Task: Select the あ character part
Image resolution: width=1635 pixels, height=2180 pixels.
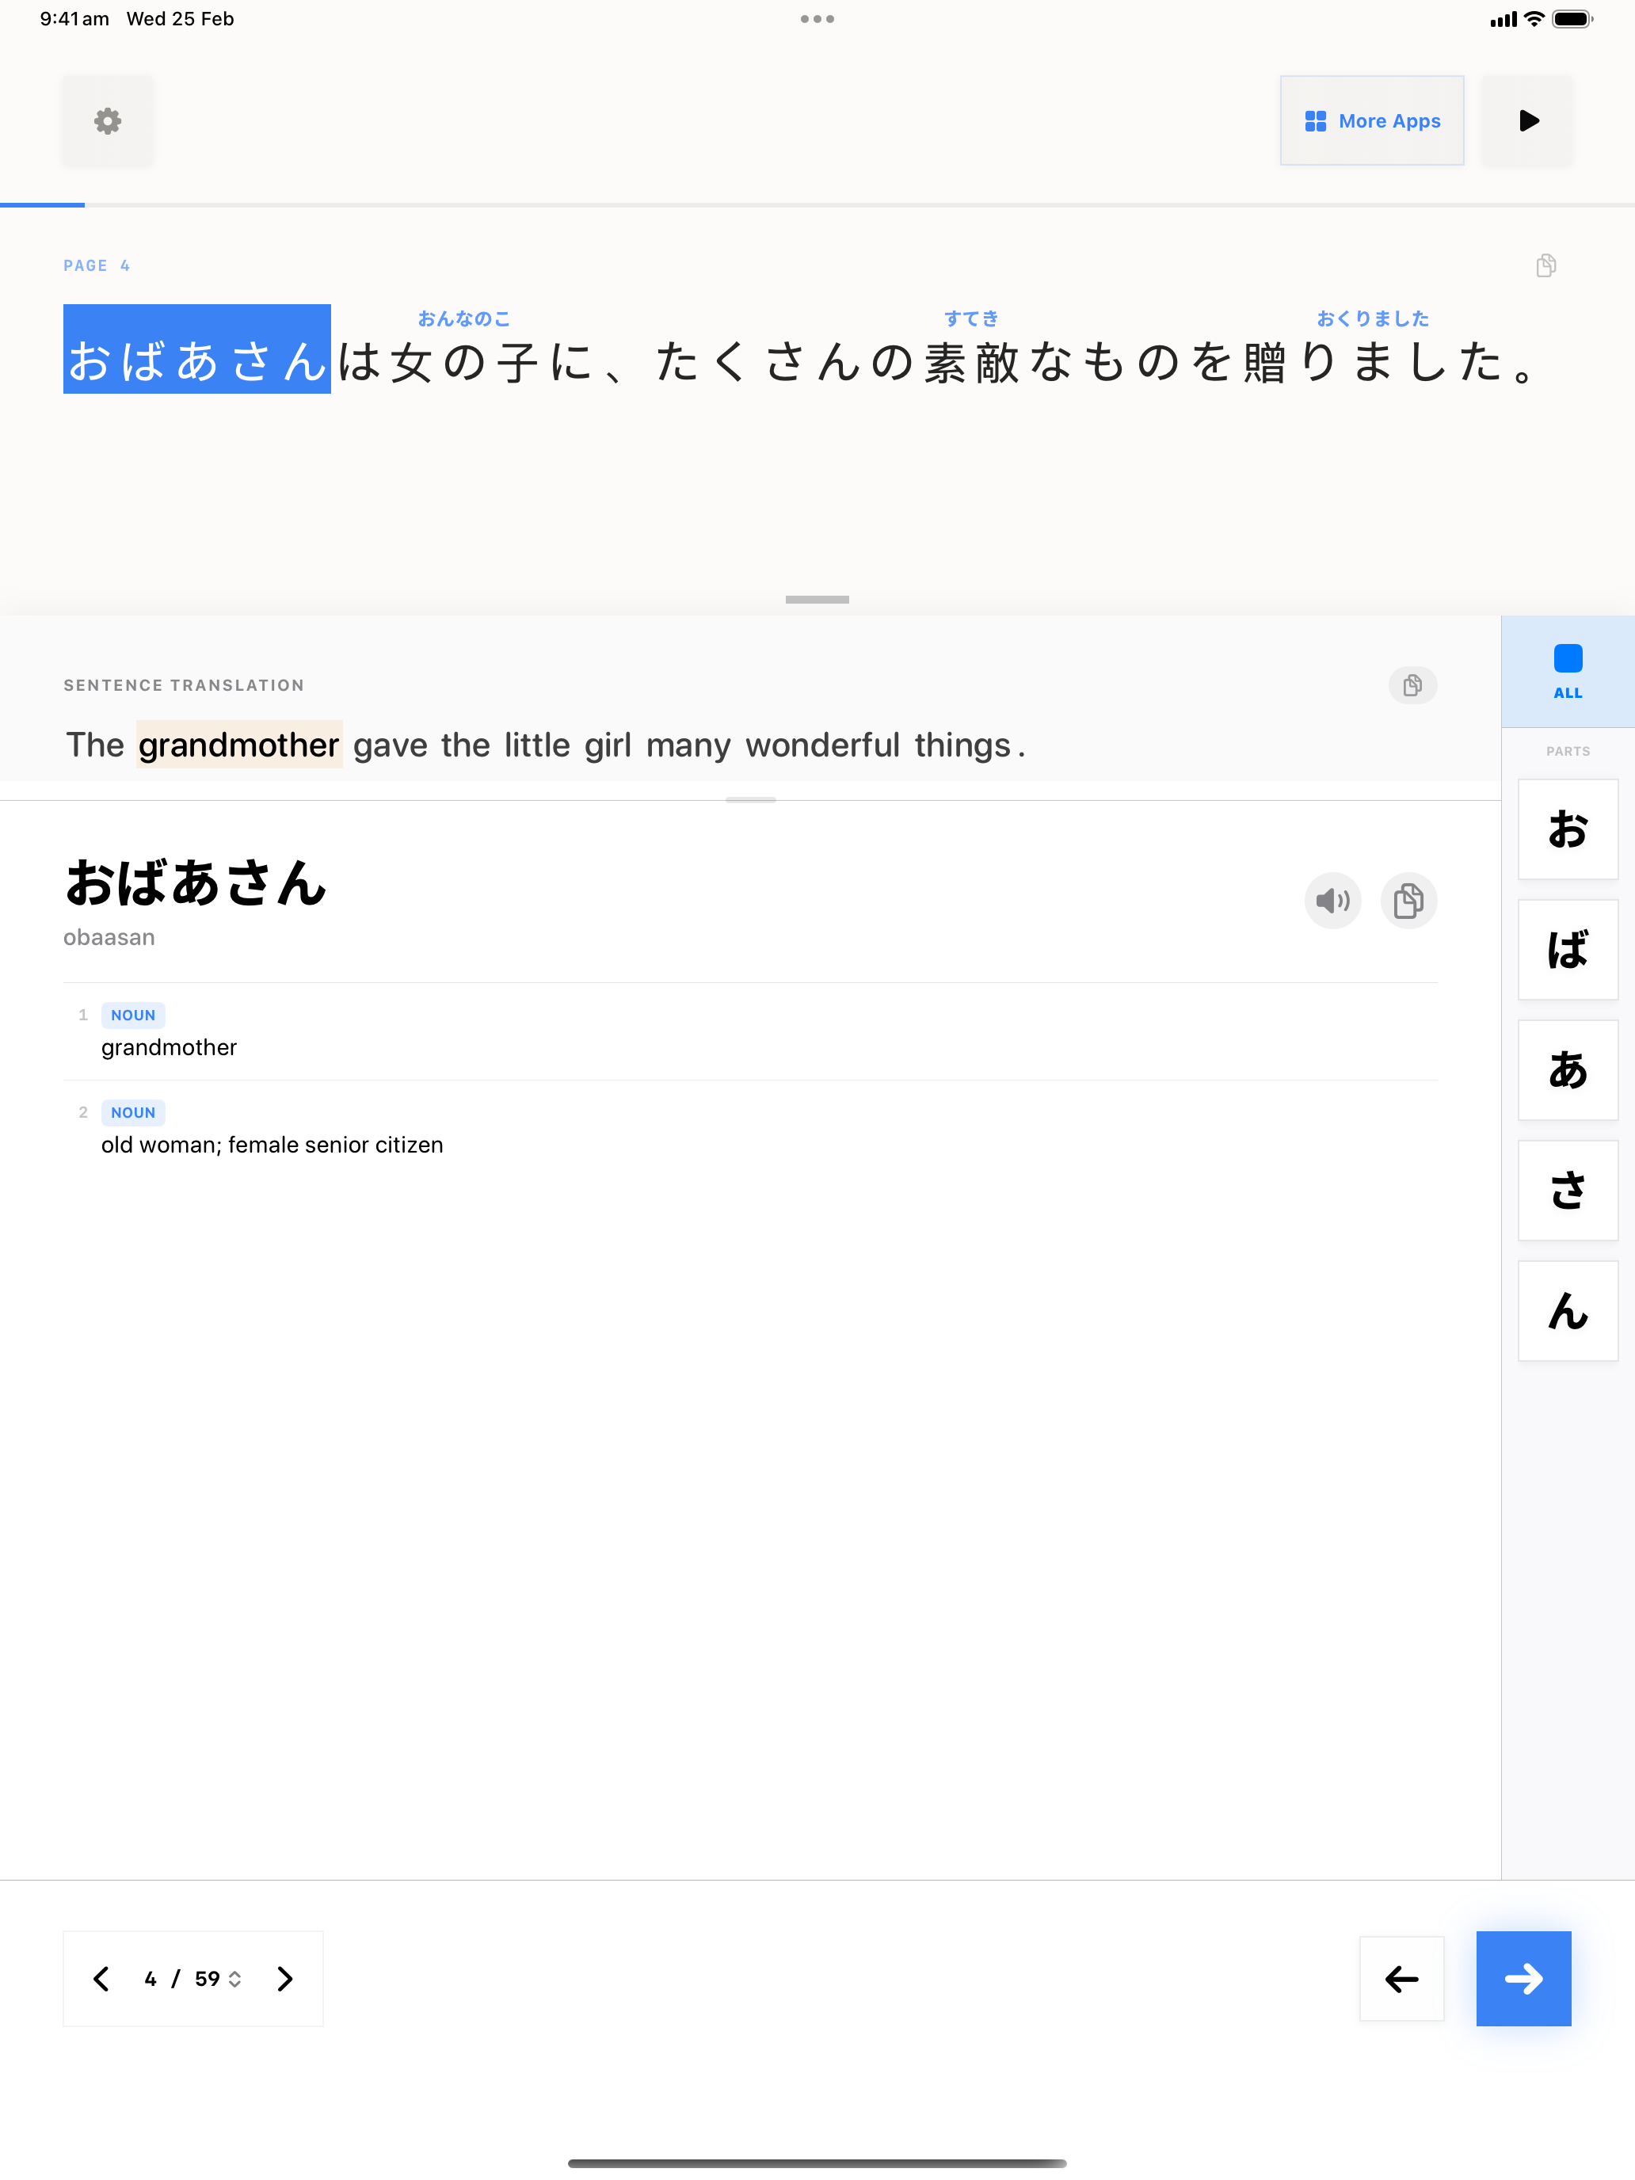Action: point(1567,1069)
